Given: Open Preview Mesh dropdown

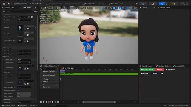Looking at the screenshot, I should (x=21, y=4).
